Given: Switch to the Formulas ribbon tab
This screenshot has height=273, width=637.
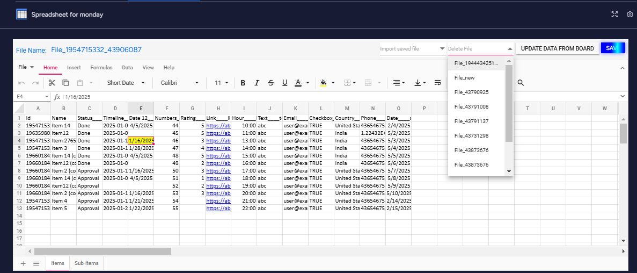Looking at the screenshot, I should [101, 68].
